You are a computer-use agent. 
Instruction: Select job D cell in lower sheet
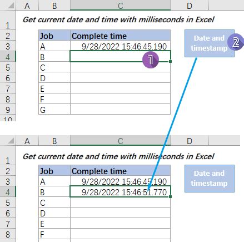[54, 213]
